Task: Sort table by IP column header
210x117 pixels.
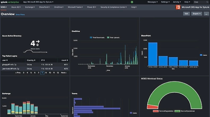Action: coord(43,60)
